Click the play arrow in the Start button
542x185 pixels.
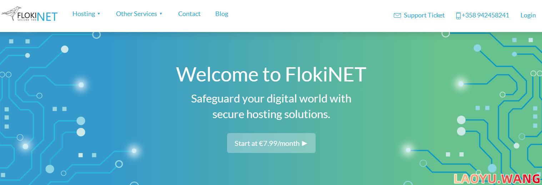coord(305,143)
